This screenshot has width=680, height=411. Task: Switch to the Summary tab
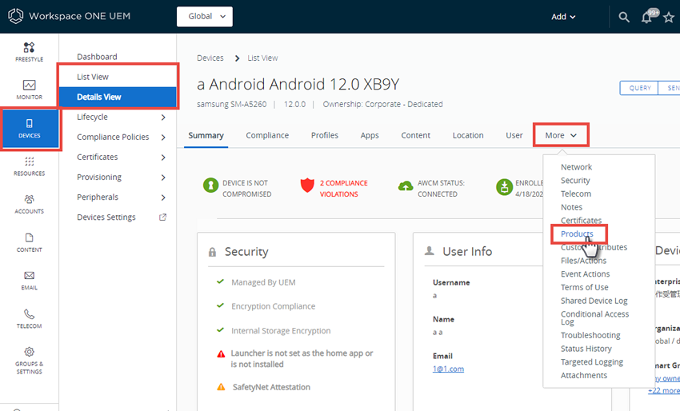[206, 135]
